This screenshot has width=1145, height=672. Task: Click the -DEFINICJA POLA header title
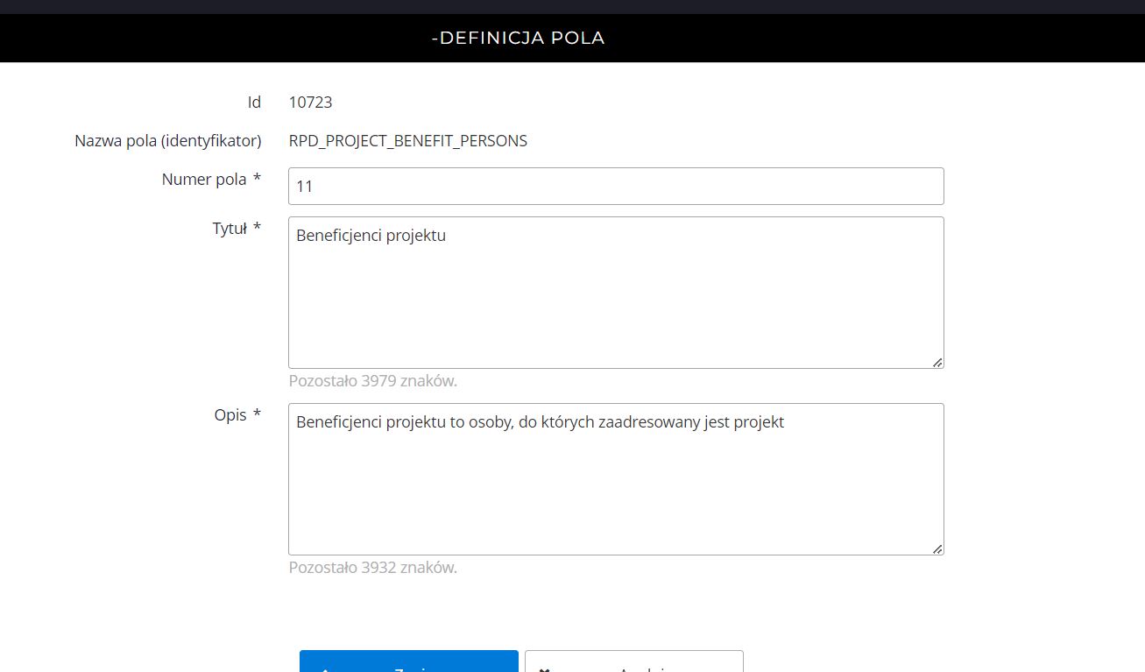[x=518, y=39]
